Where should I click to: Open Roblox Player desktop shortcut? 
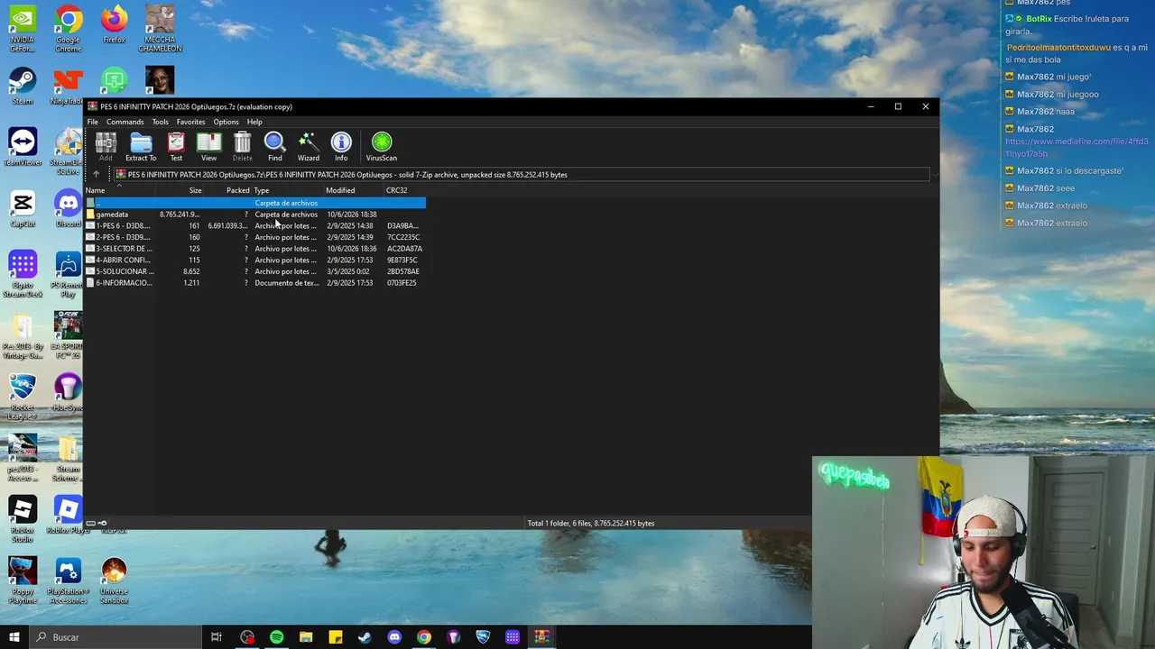tap(68, 515)
